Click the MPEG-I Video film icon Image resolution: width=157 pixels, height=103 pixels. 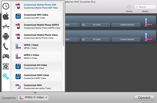[18, 46]
